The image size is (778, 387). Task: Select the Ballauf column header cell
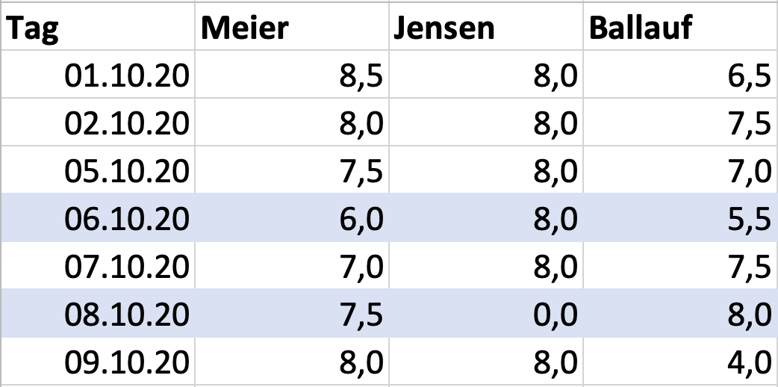(x=680, y=26)
